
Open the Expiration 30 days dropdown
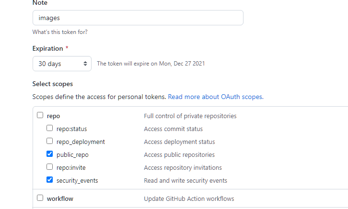61,64
